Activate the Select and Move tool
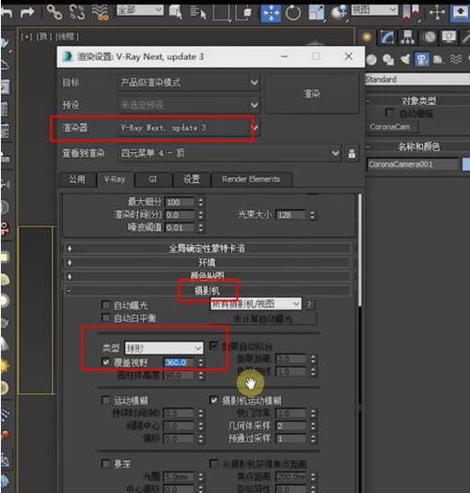This screenshot has width=470, height=493. [x=271, y=13]
